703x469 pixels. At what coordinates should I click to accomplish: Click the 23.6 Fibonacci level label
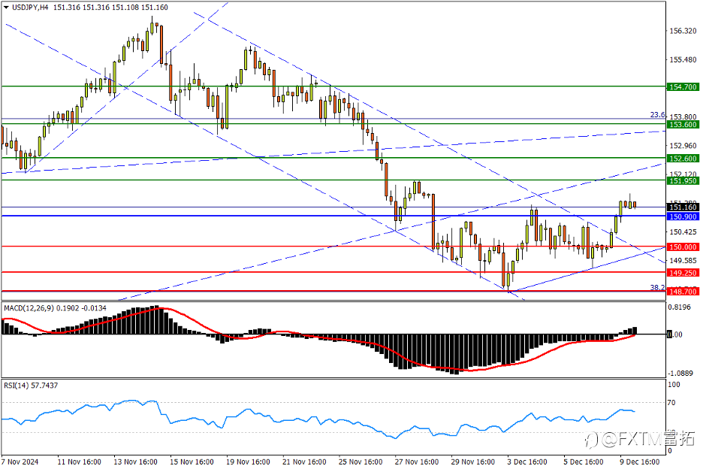pyautogui.click(x=657, y=115)
